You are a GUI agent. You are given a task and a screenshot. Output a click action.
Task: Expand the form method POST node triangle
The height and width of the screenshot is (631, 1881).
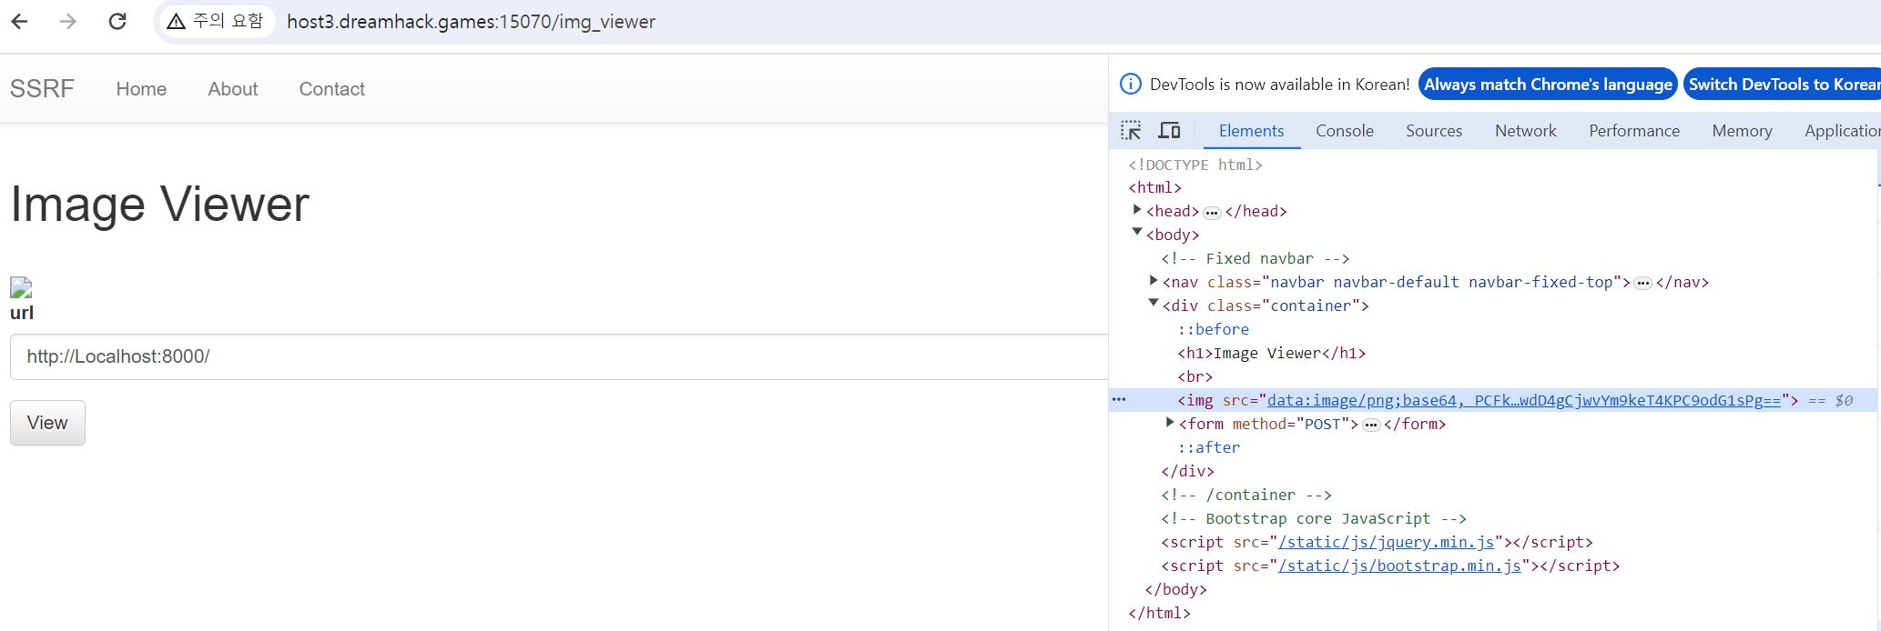[1170, 423]
